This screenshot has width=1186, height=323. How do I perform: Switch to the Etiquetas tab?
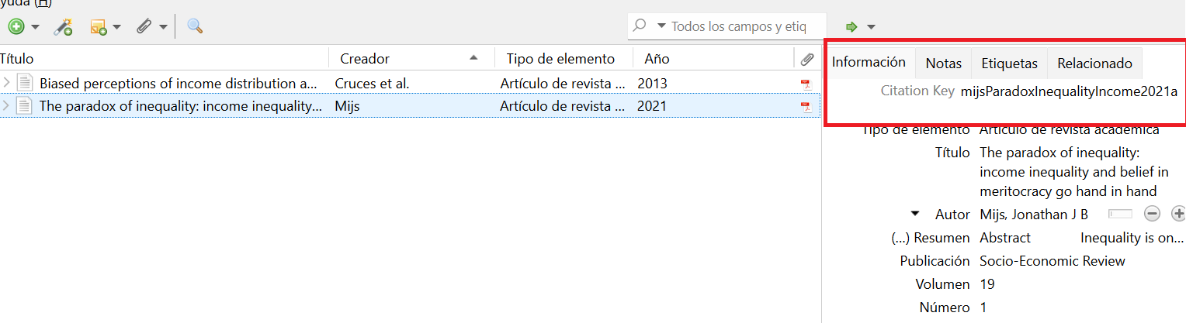(x=1009, y=64)
